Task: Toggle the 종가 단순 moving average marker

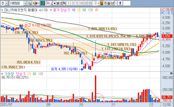Action: point(51,10)
